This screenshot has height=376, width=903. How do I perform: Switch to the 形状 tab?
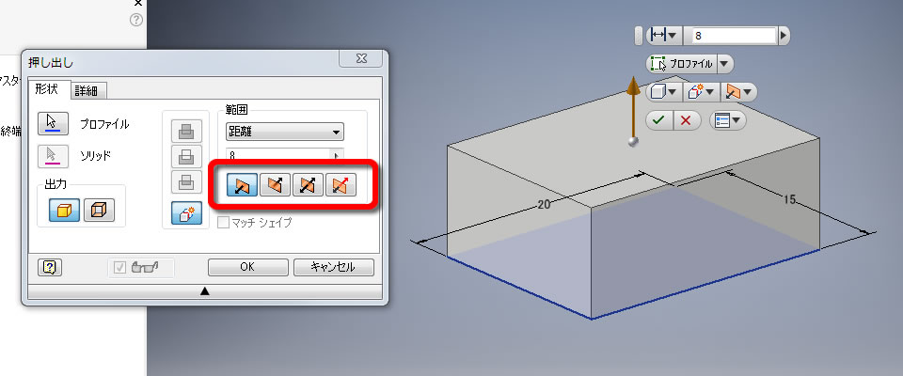pyautogui.click(x=48, y=90)
